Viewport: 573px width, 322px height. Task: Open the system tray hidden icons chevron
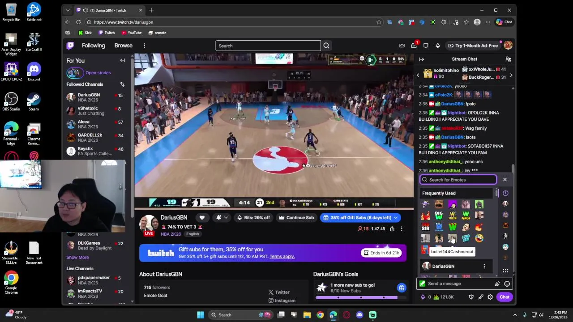click(515, 315)
